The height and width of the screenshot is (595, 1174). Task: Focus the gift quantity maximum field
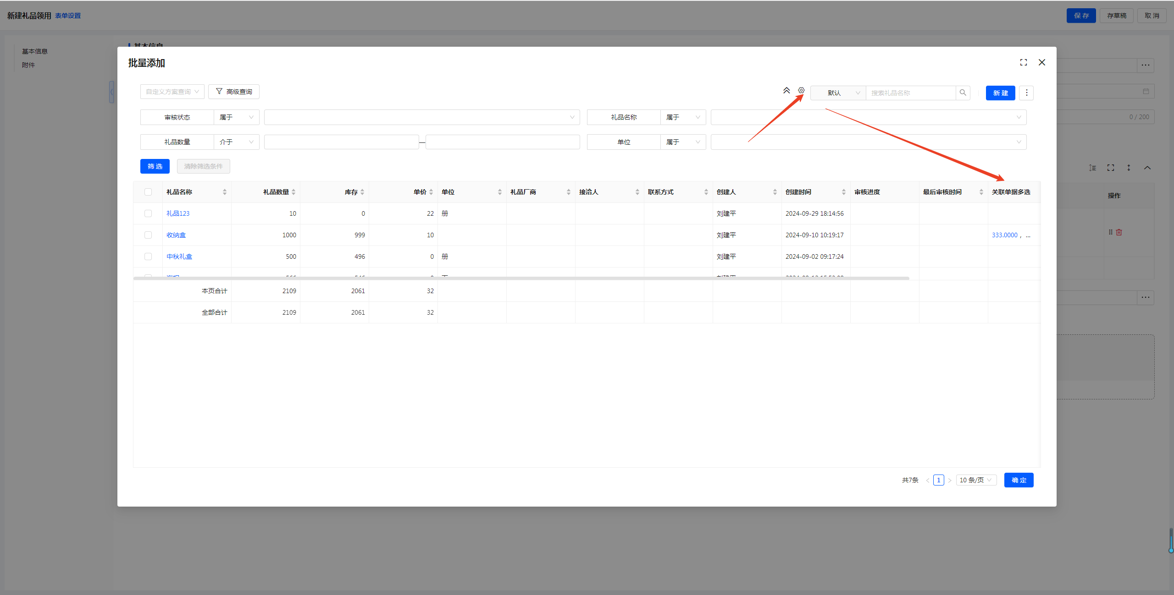click(x=503, y=142)
